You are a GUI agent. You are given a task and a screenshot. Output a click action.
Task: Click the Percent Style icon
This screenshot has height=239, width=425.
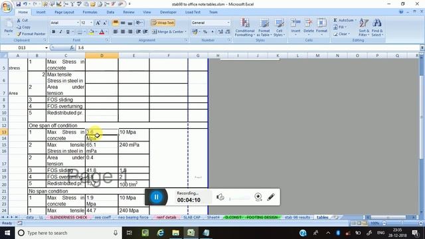pyautogui.click(x=205, y=32)
